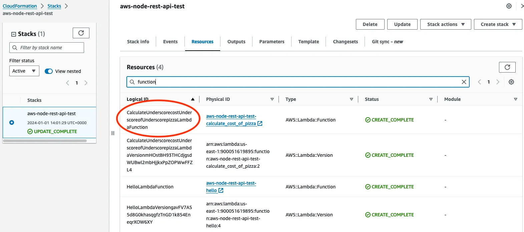Screen dimensions: 524x232
Task: Open aws-node-rest-api-test-hello link
Action: [x=231, y=187]
